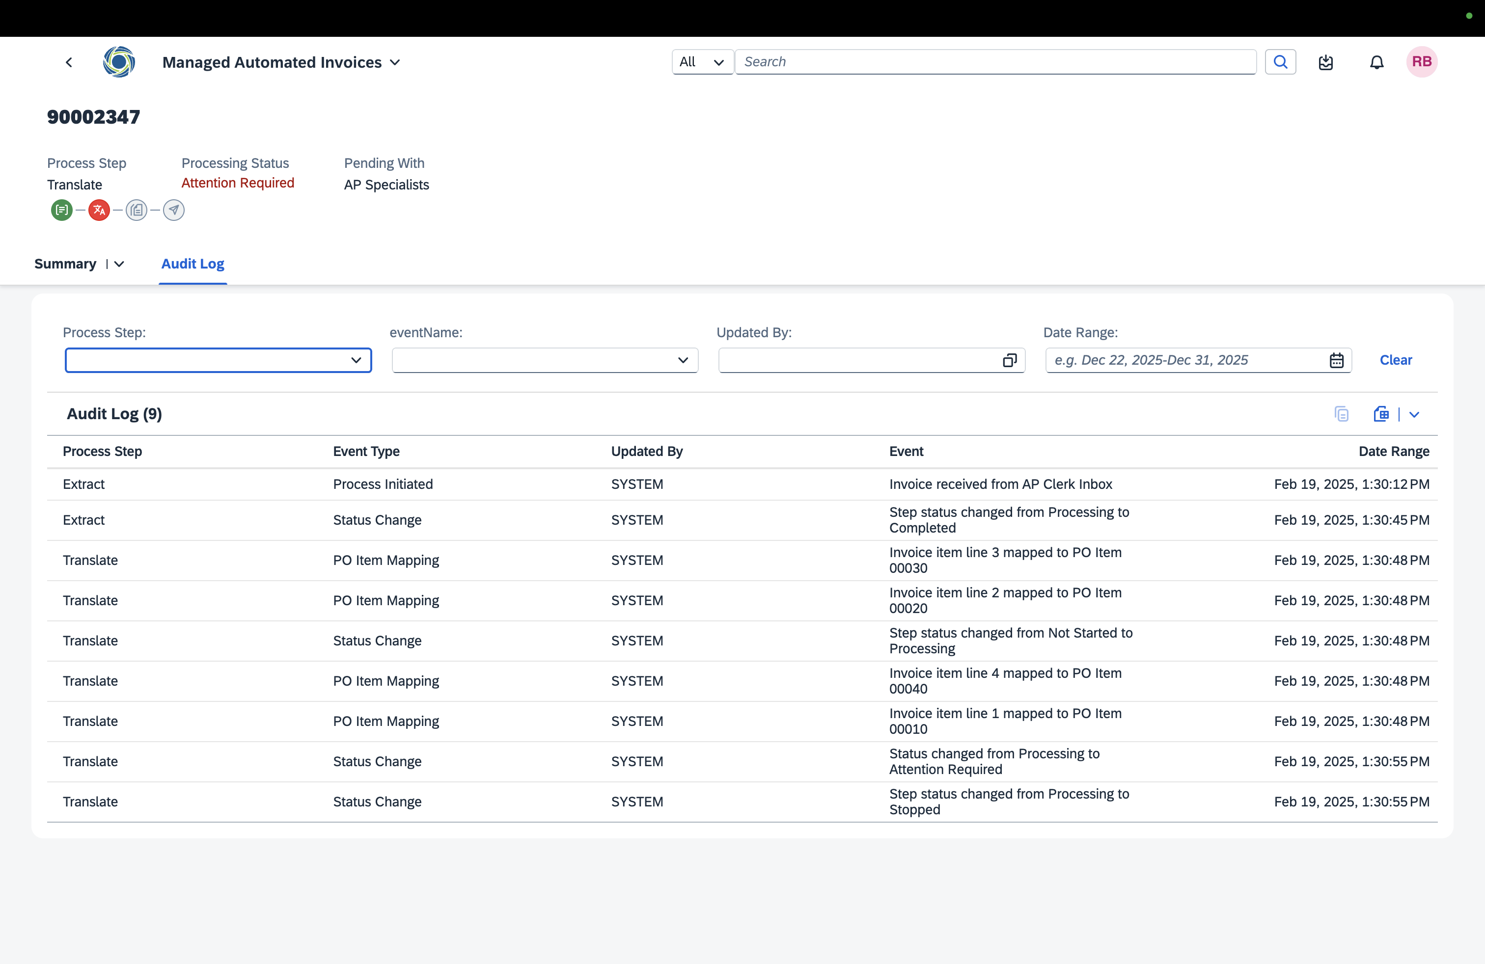
Task: Click the copy icon inside Updated By field
Action: pos(1010,360)
